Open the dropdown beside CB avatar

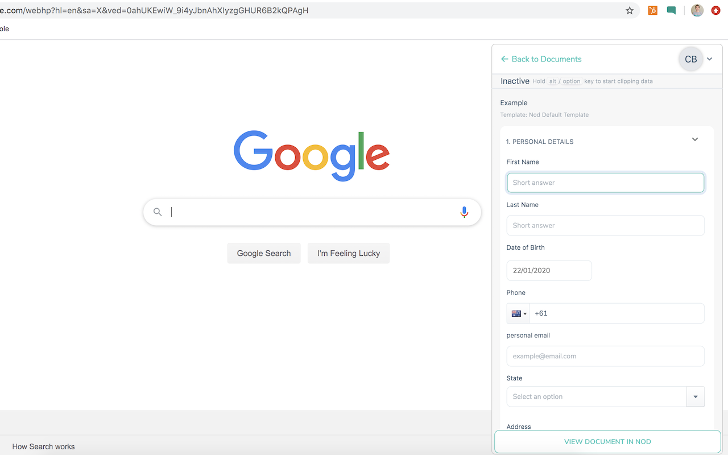710,59
